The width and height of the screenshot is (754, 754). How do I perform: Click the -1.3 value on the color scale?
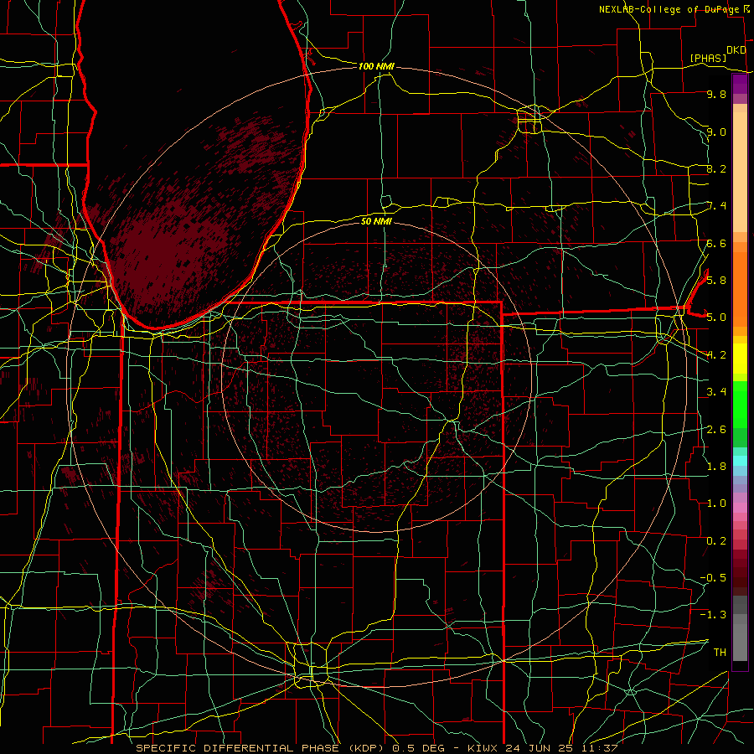[713, 615]
